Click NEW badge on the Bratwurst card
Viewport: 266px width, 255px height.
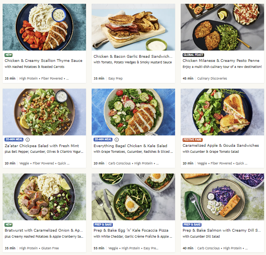point(8,224)
